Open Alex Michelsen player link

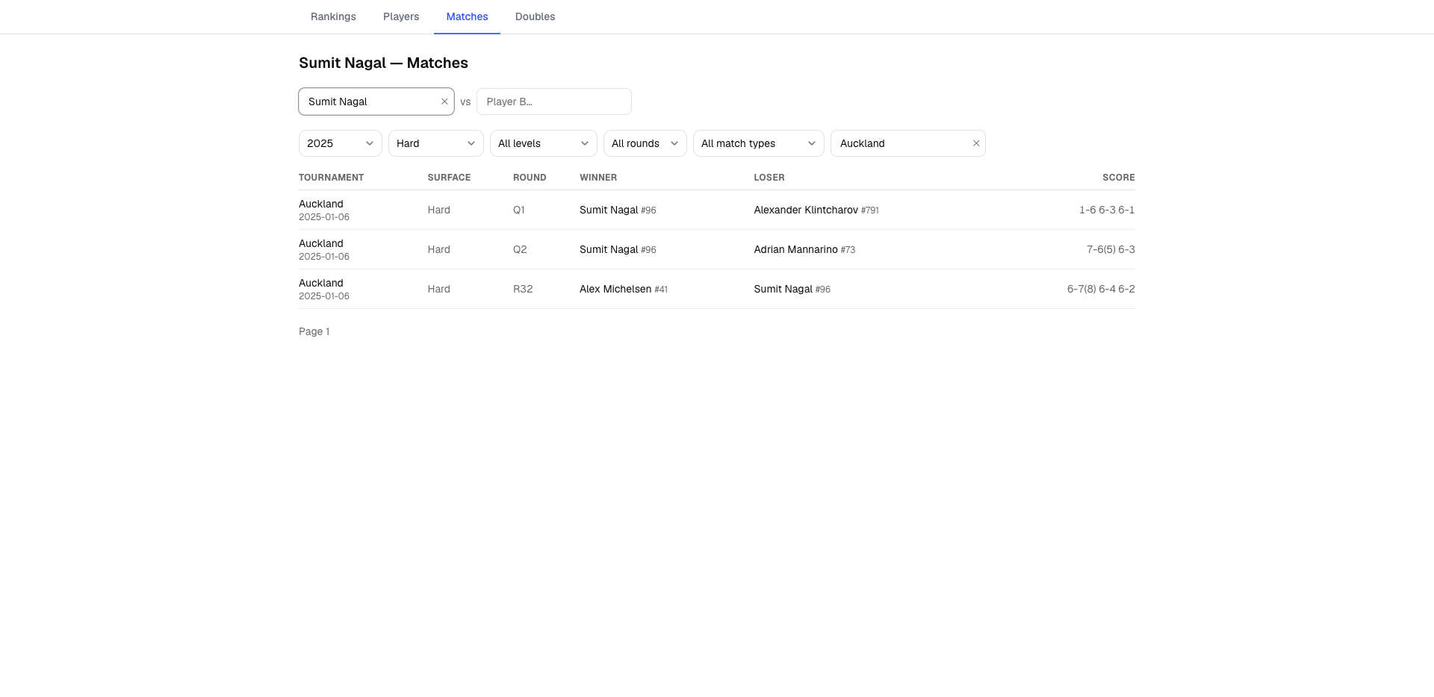[615, 289]
